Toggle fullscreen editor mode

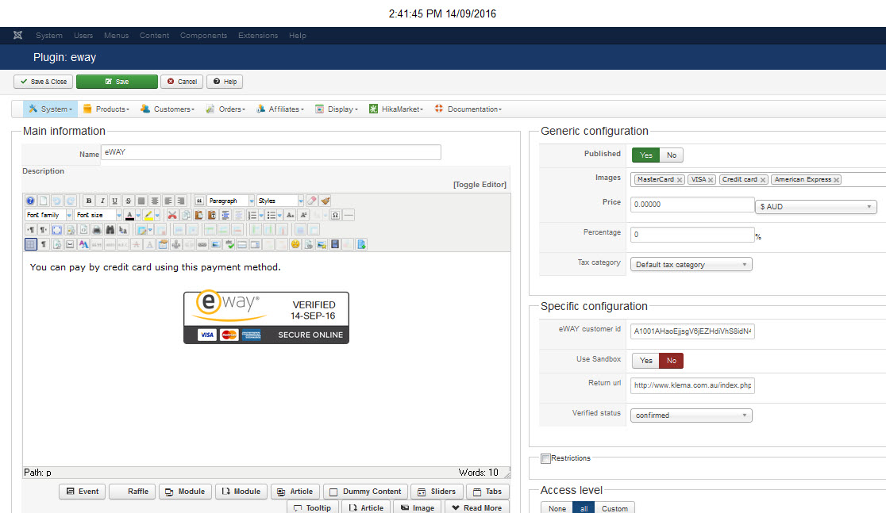click(x=57, y=230)
